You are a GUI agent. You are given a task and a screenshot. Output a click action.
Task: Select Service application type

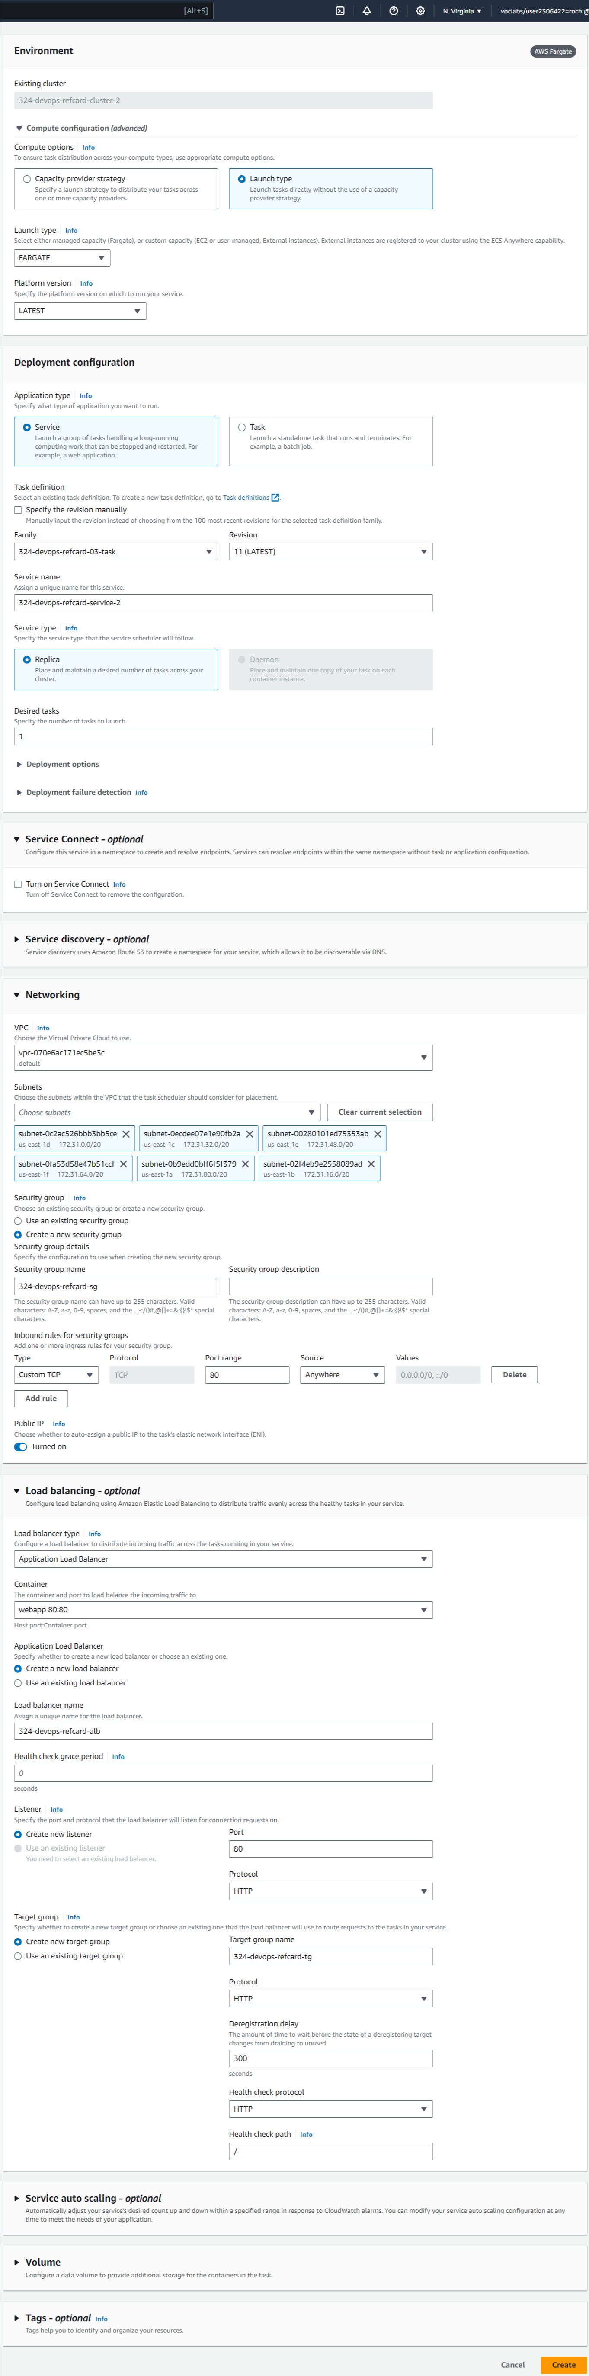[x=27, y=427]
